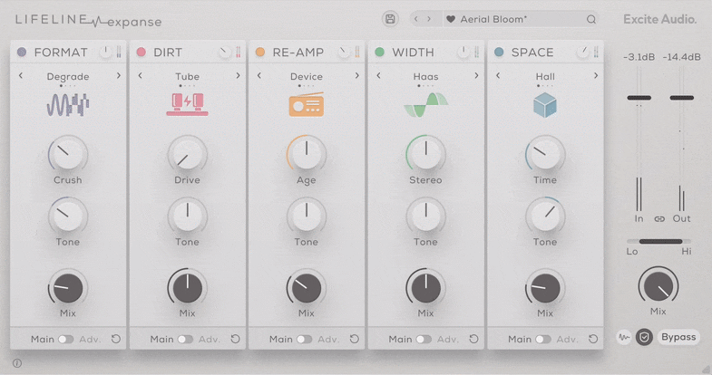Toggle the WIDTH module green power dot
This screenshot has height=375, width=712.
[x=380, y=53]
